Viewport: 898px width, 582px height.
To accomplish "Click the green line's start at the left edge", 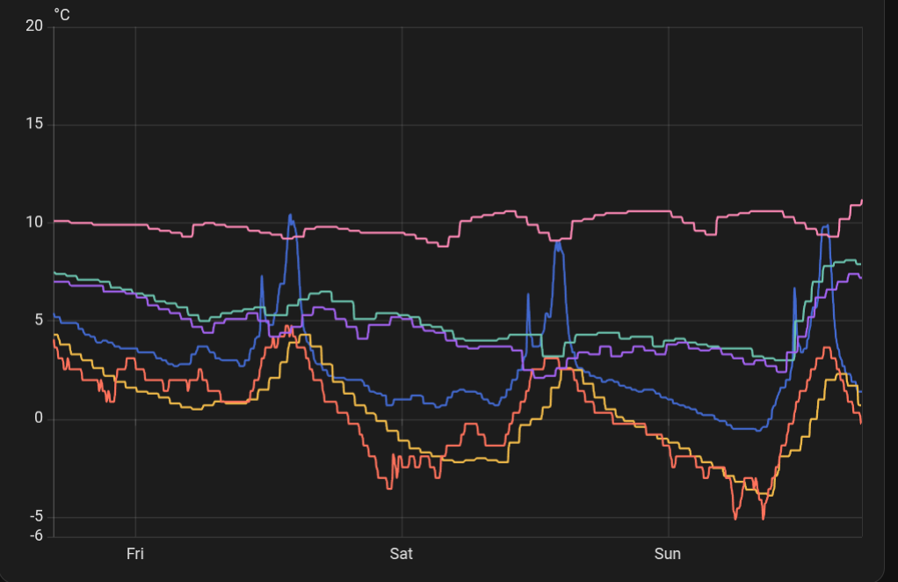I will tap(54, 273).
